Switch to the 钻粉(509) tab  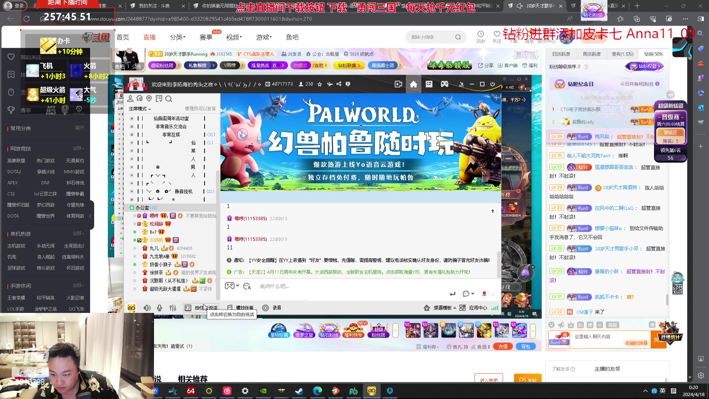tap(653, 54)
